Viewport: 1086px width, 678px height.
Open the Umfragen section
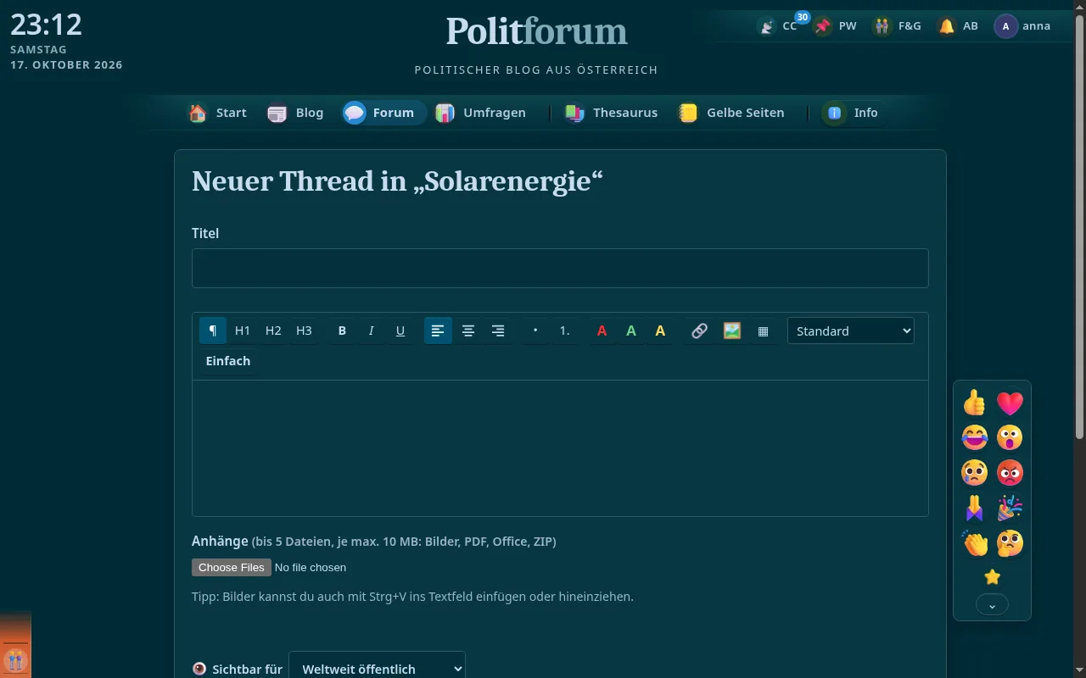click(481, 113)
